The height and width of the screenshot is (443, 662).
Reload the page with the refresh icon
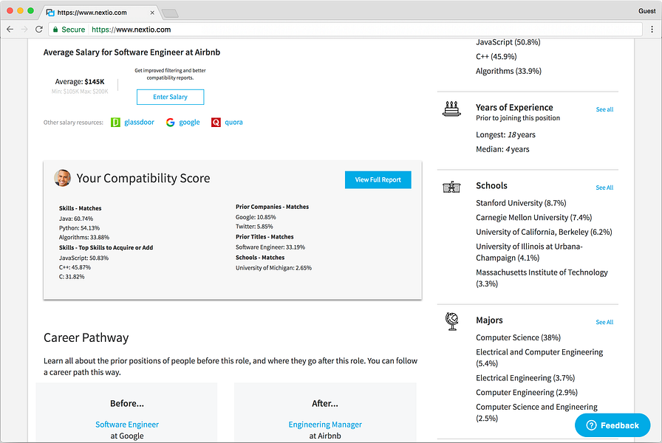click(x=39, y=29)
